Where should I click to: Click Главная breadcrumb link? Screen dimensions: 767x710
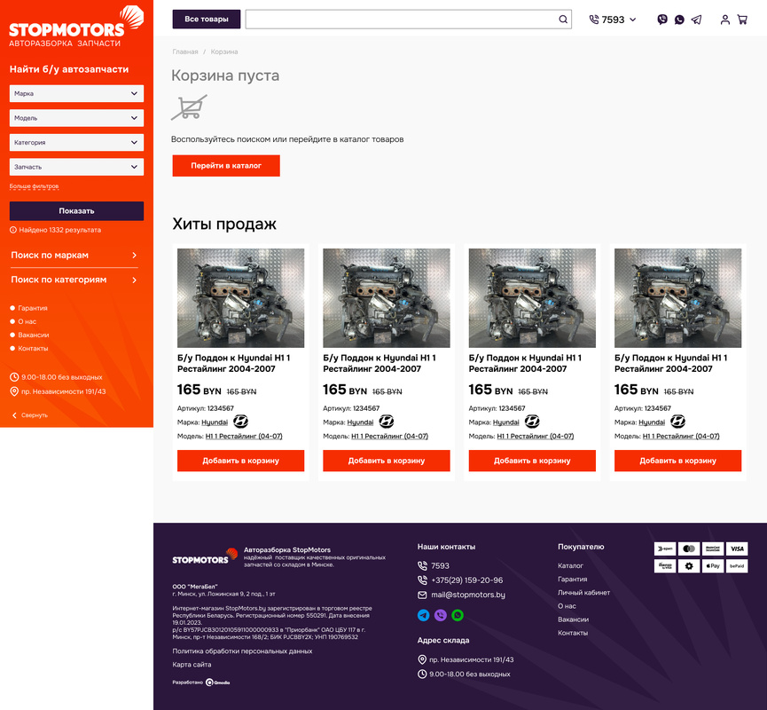(x=185, y=51)
